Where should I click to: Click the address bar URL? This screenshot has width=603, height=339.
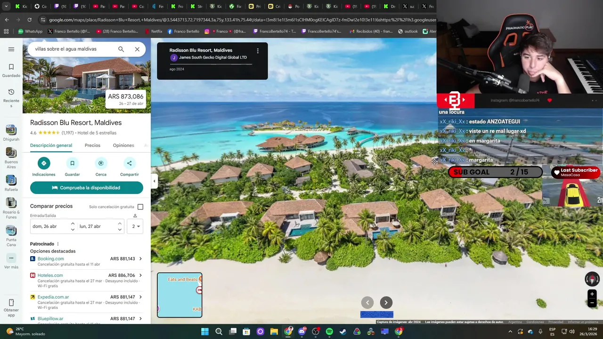coord(242,20)
